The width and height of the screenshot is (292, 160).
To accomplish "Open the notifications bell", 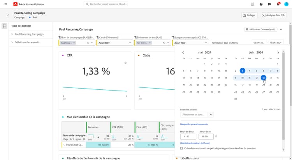I will (278, 4).
